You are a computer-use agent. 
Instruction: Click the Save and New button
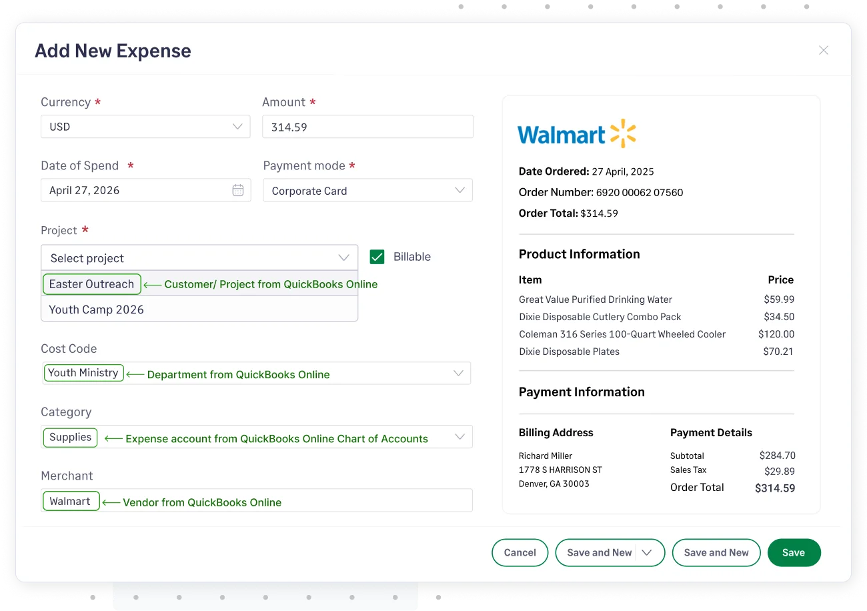tap(716, 552)
